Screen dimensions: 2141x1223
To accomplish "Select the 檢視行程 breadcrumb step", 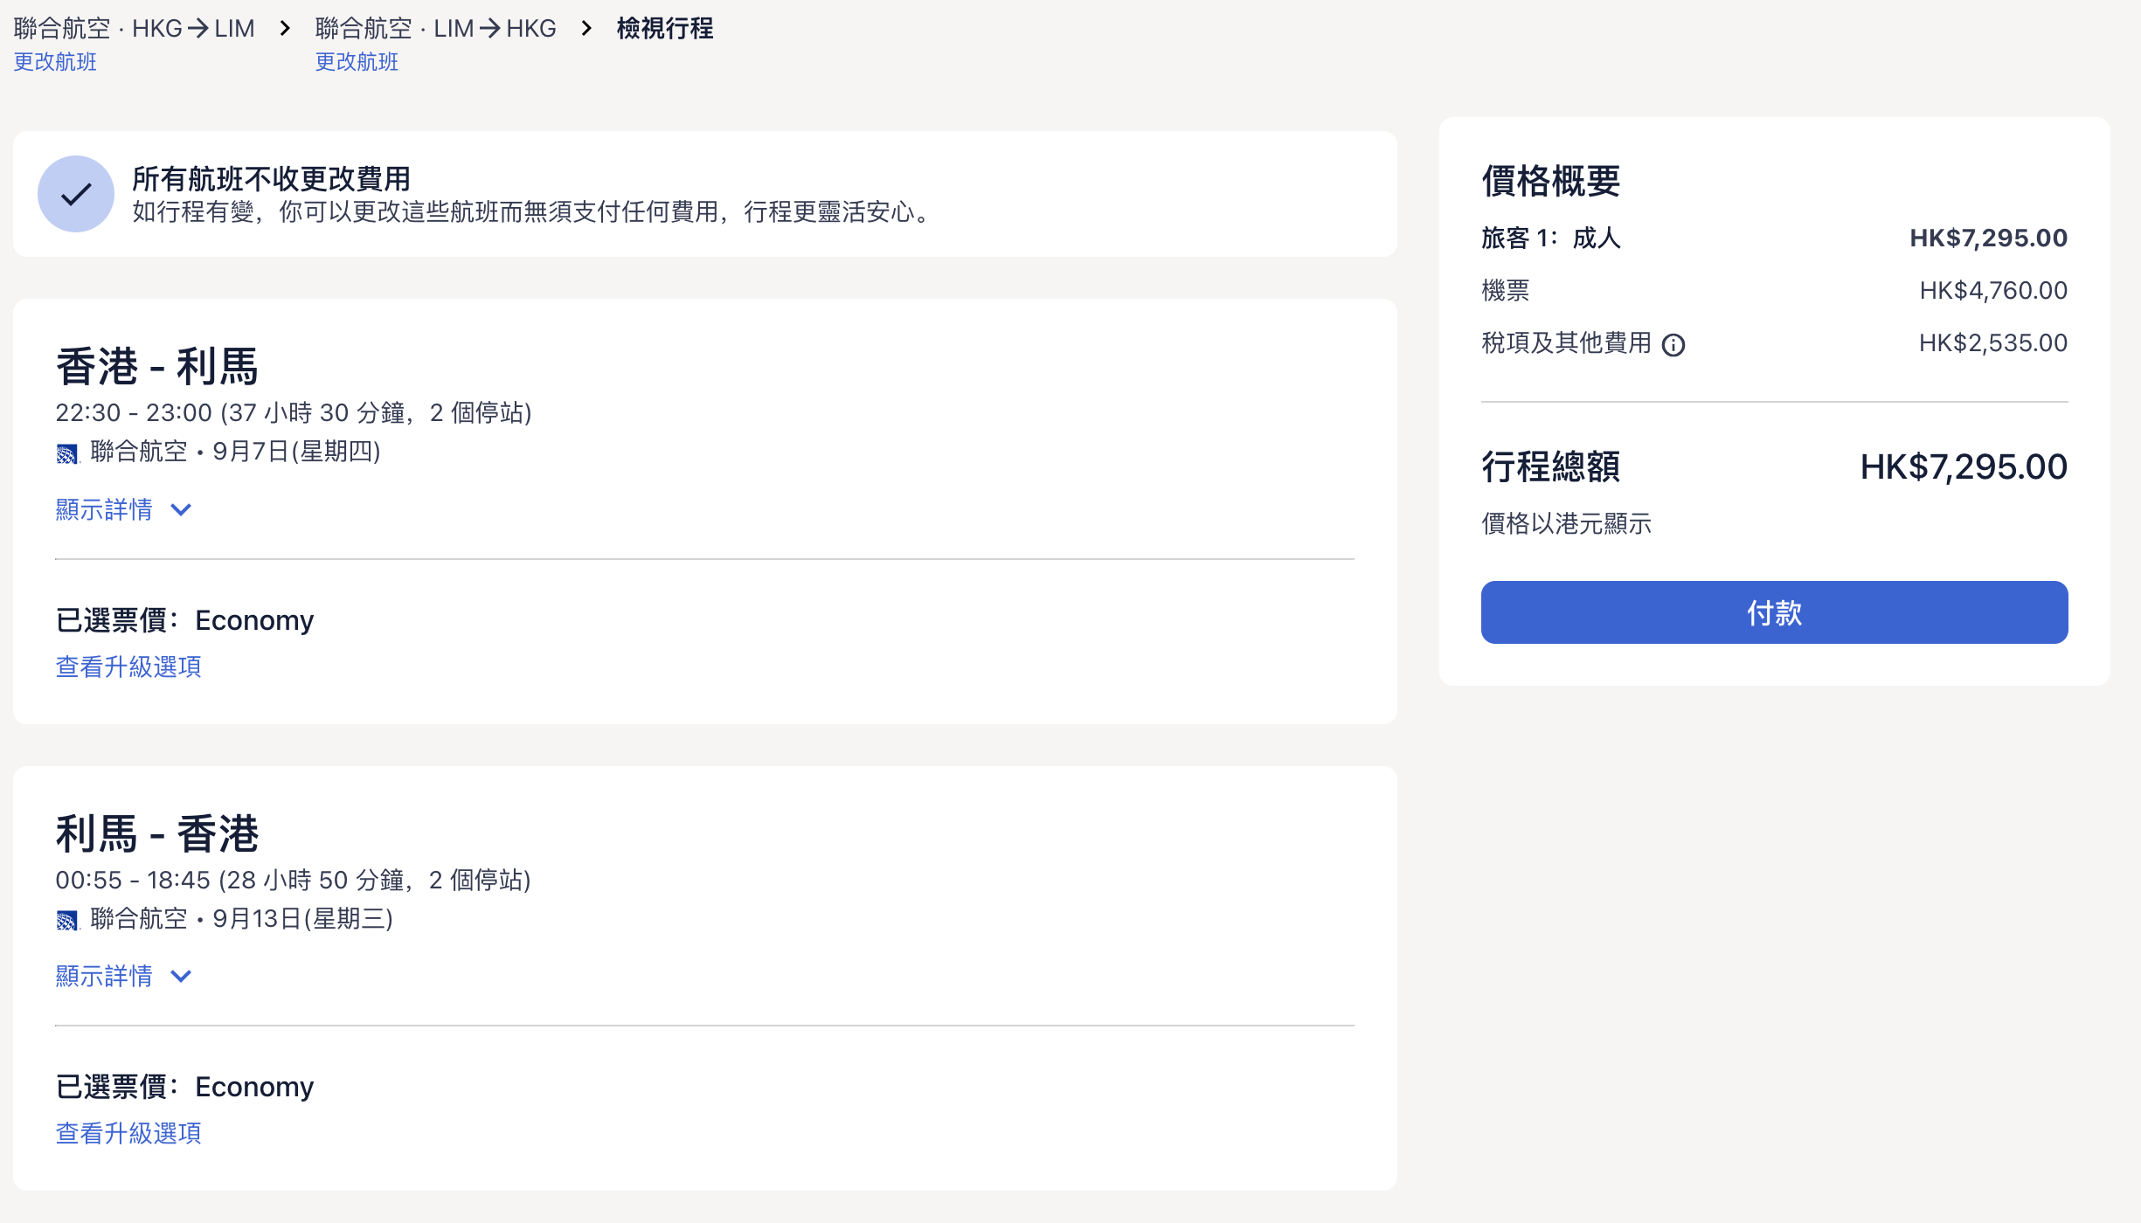I will tap(665, 29).
